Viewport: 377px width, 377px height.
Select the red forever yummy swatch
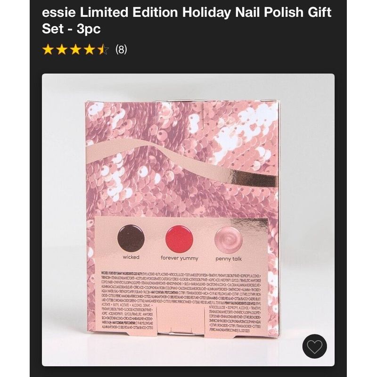point(180,239)
